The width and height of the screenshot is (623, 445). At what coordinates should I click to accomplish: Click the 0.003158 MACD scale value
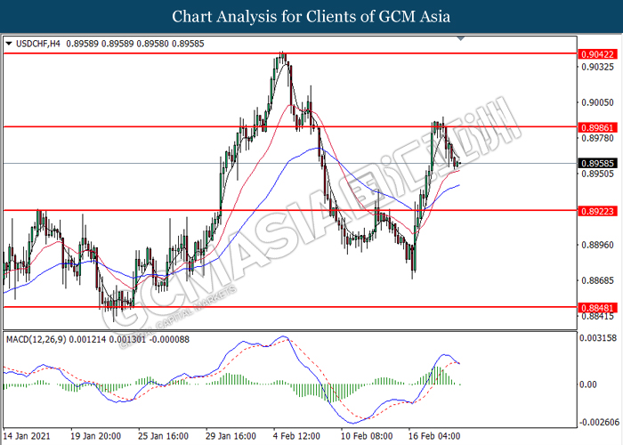pos(597,338)
